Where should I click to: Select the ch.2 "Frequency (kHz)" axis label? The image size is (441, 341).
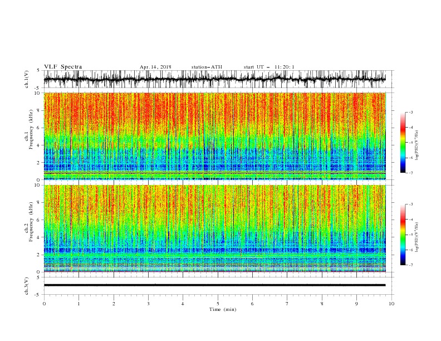(x=31, y=222)
